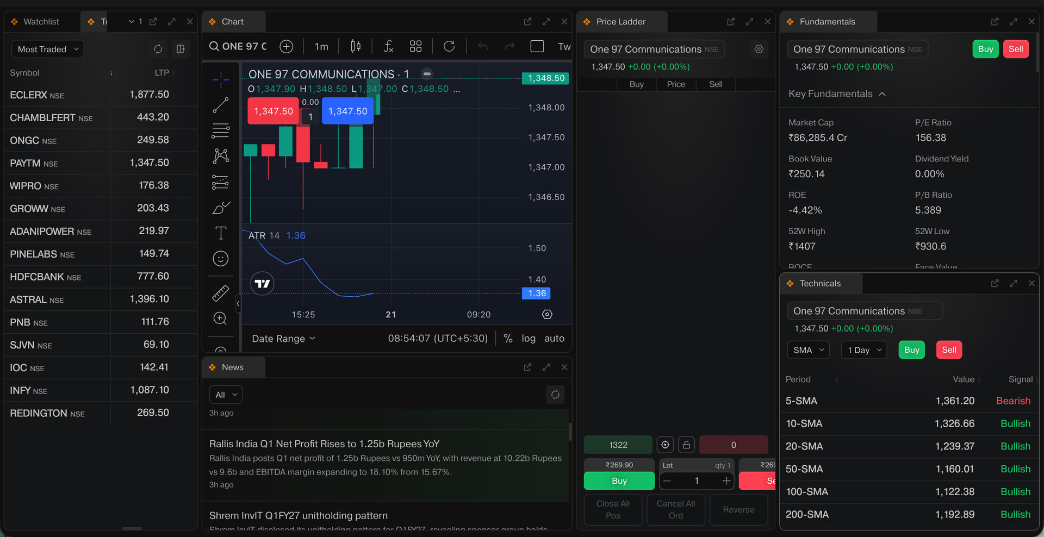Viewport: 1044px width, 537px height.
Task: Click the green Buy button in Fundamentals
Action: tap(985, 49)
